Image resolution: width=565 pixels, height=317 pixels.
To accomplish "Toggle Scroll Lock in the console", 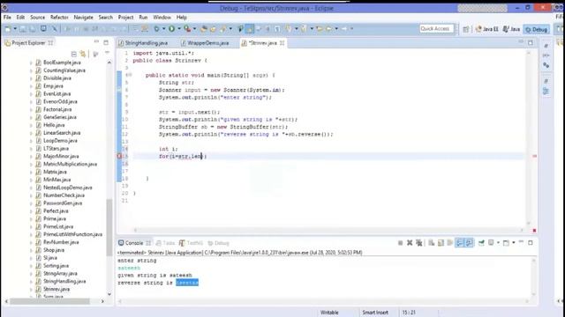I will [441, 243].
